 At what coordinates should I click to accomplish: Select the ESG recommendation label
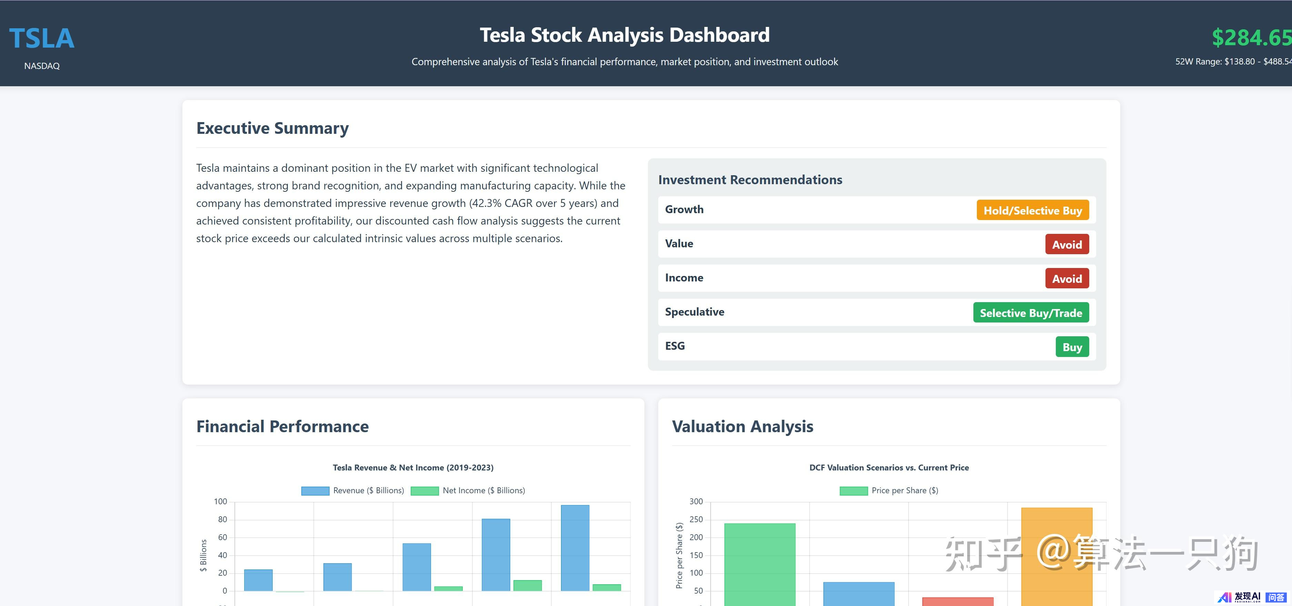pos(674,346)
